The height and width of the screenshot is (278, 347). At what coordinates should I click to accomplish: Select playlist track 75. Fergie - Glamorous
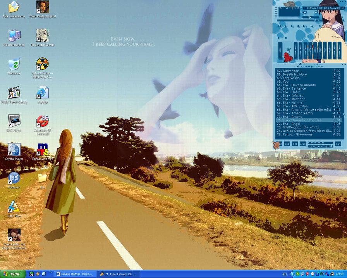point(309,135)
